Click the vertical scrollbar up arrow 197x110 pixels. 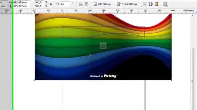point(192,16)
